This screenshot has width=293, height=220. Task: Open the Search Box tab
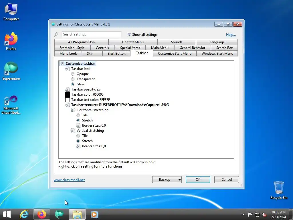[x=224, y=48]
